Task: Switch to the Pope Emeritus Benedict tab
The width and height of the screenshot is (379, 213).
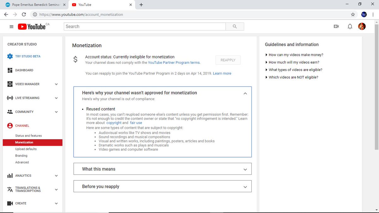Action: [35, 5]
